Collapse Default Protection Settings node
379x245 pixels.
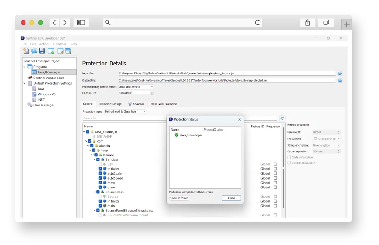click(x=25, y=83)
